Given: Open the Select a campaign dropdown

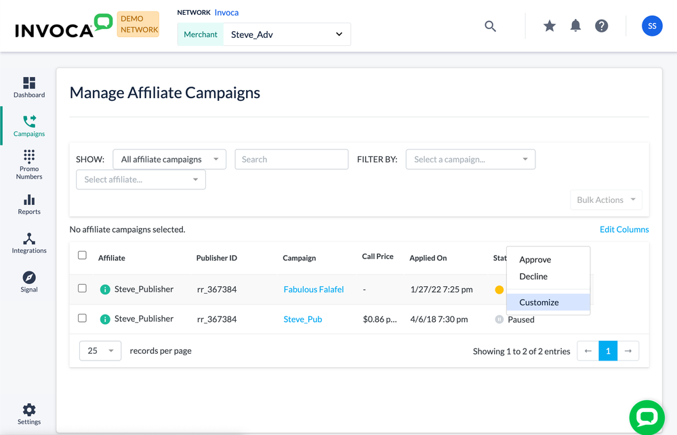Looking at the screenshot, I should click(470, 160).
